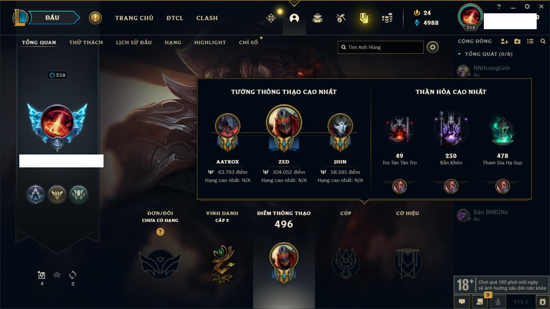Open the Profile icon in top navigation
Viewport: 550px width, 309px height.
[x=294, y=18]
